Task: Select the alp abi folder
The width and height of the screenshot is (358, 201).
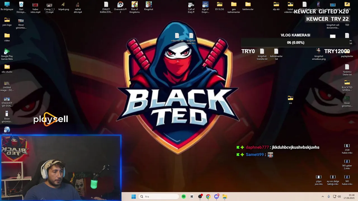Action: pyautogui.click(x=276, y=6)
